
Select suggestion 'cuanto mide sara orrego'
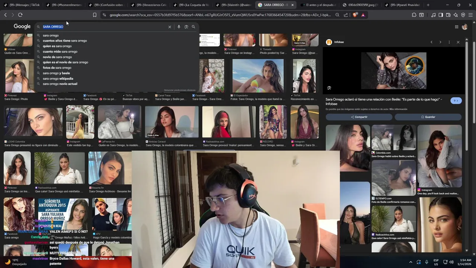60,51
